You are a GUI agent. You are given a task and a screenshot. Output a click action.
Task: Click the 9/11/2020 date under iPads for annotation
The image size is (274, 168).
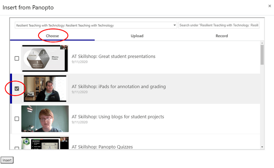(x=80, y=92)
